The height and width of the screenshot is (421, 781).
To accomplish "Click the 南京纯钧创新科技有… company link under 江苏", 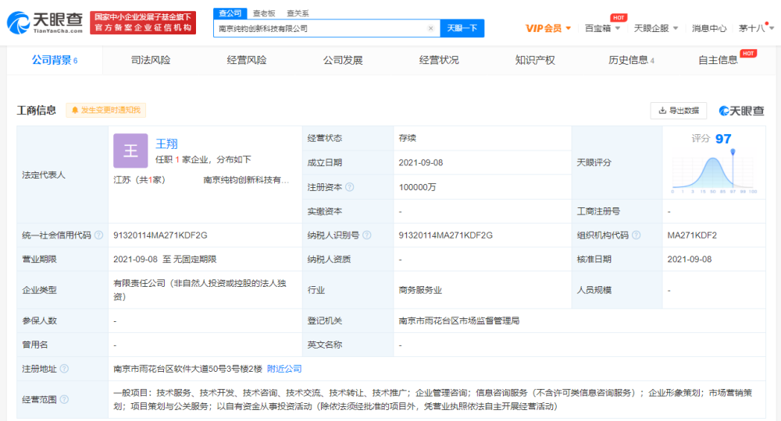I will 246,179.
